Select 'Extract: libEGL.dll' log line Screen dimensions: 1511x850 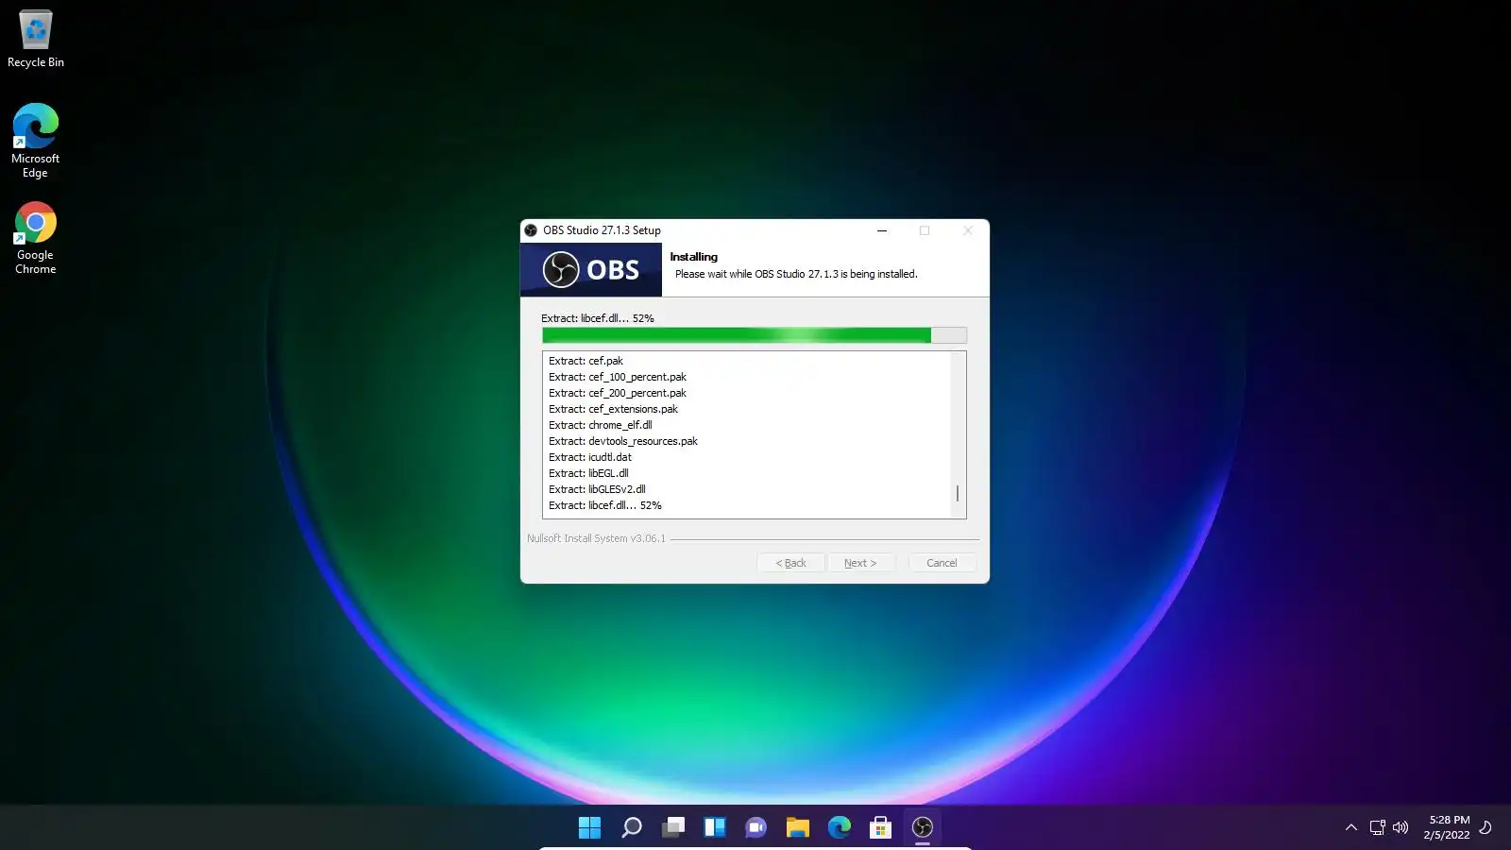588,473
